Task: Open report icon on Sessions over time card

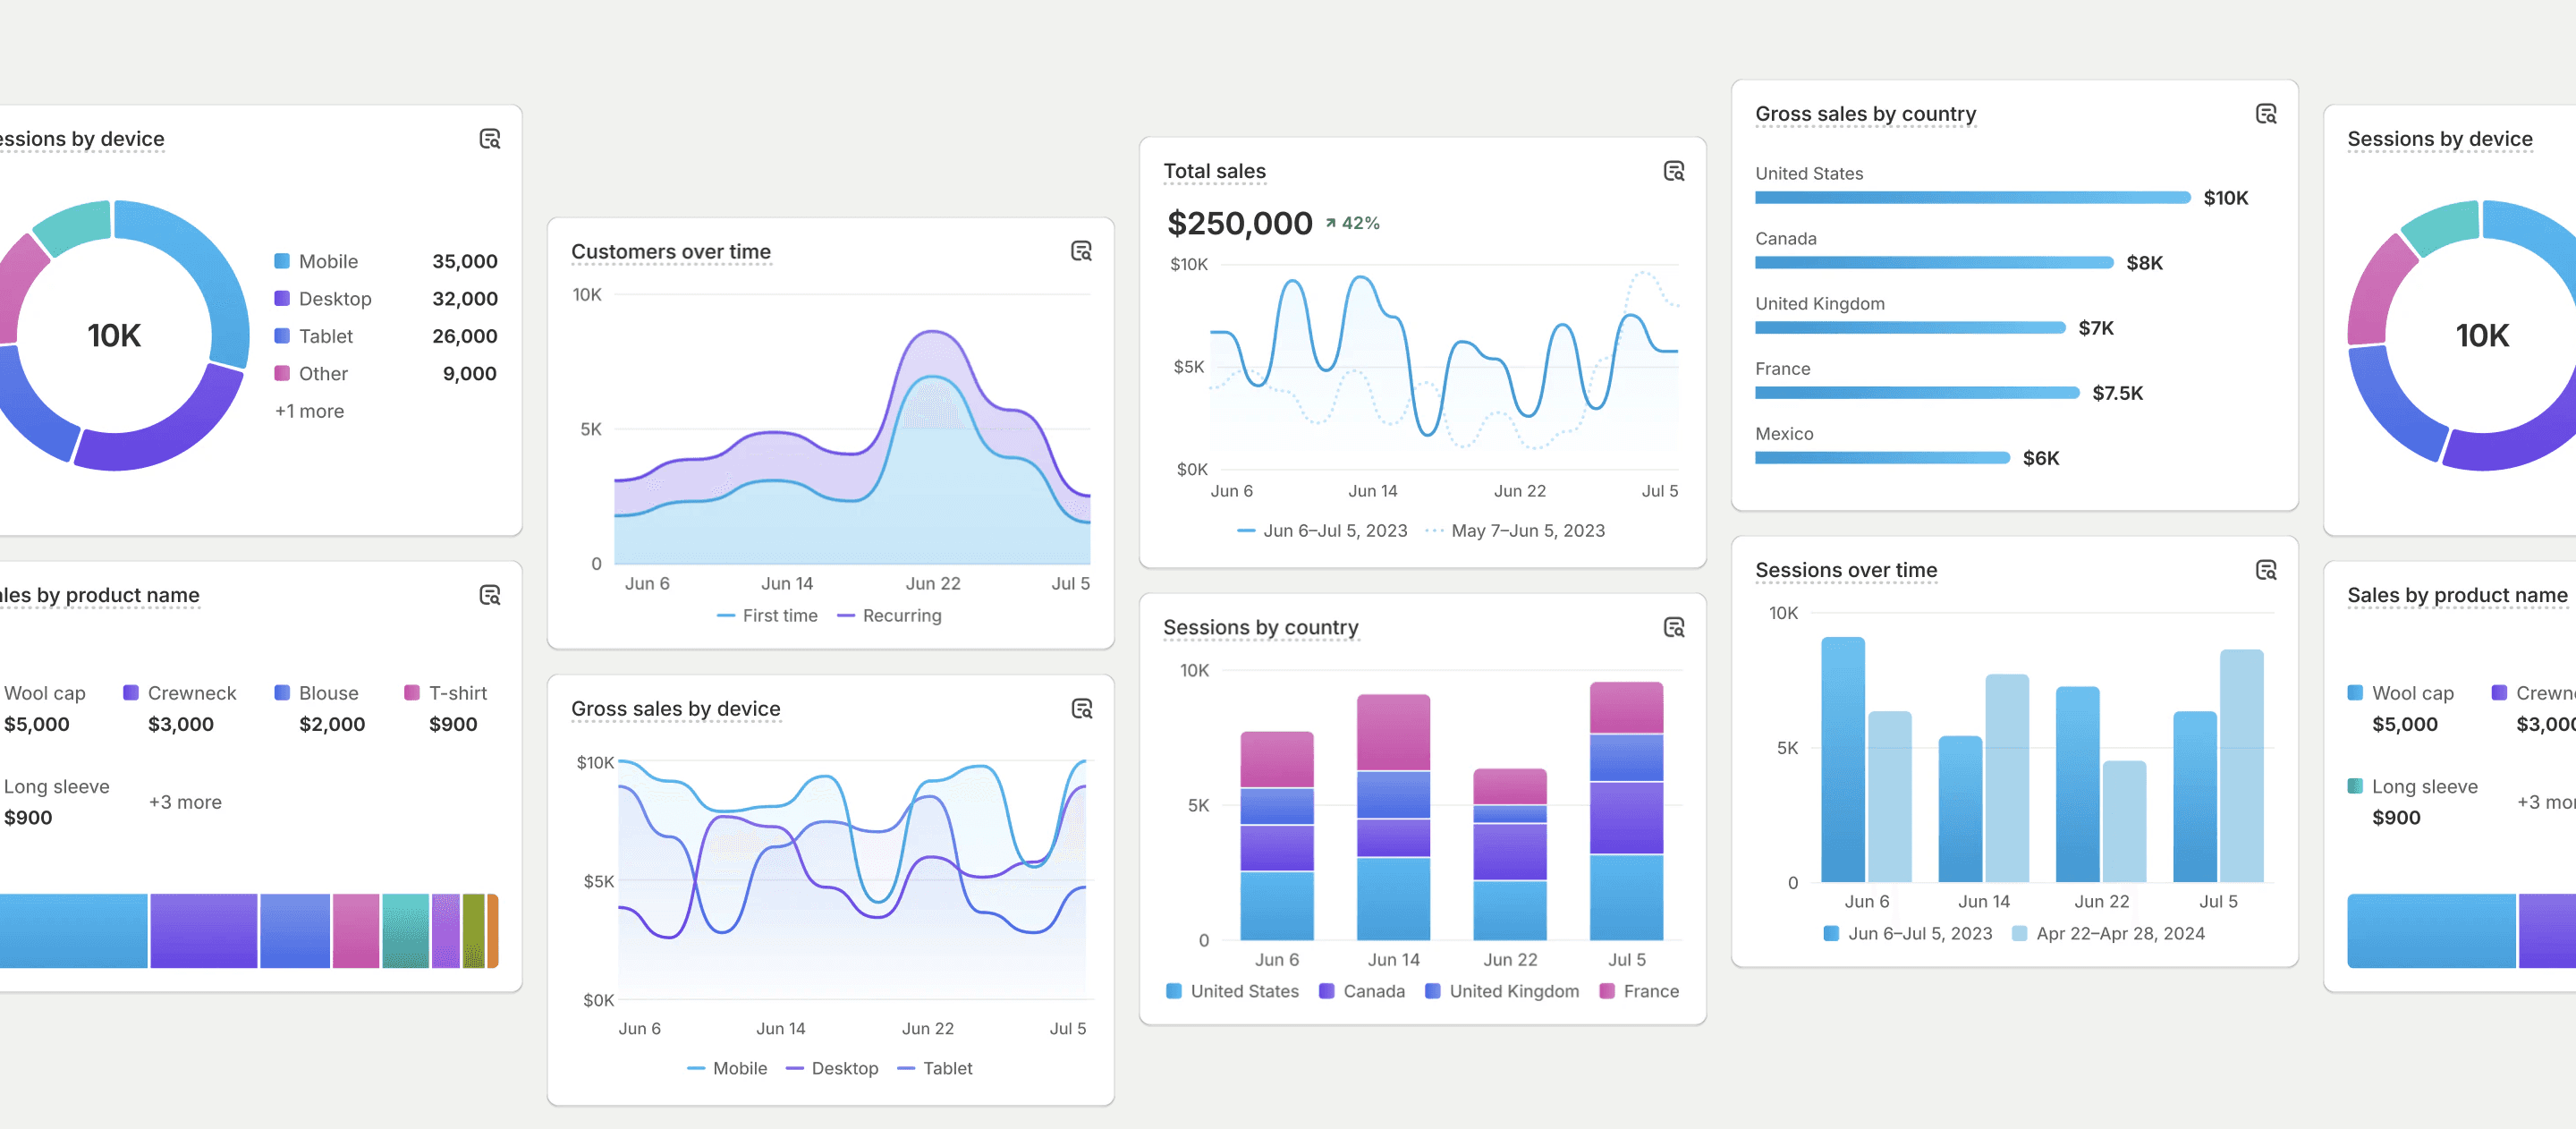Action: [2266, 570]
